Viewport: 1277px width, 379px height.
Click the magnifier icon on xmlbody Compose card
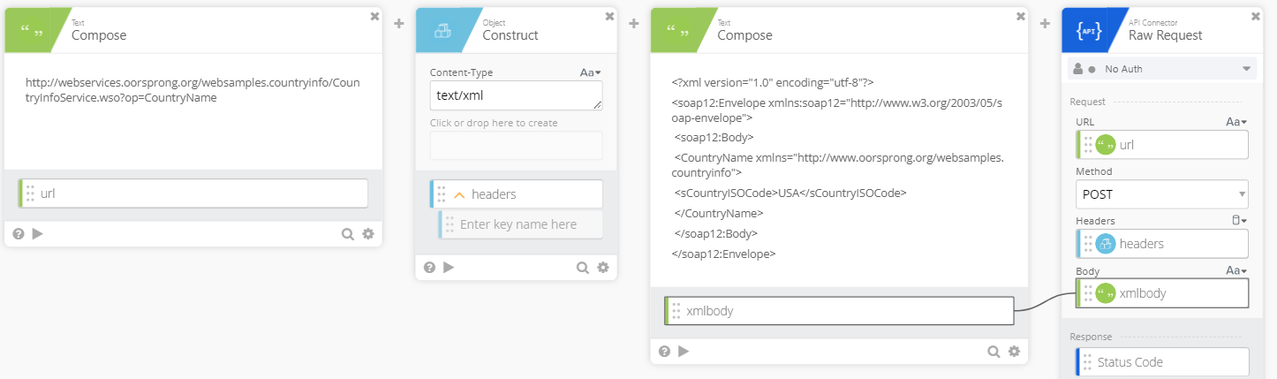[x=994, y=352]
